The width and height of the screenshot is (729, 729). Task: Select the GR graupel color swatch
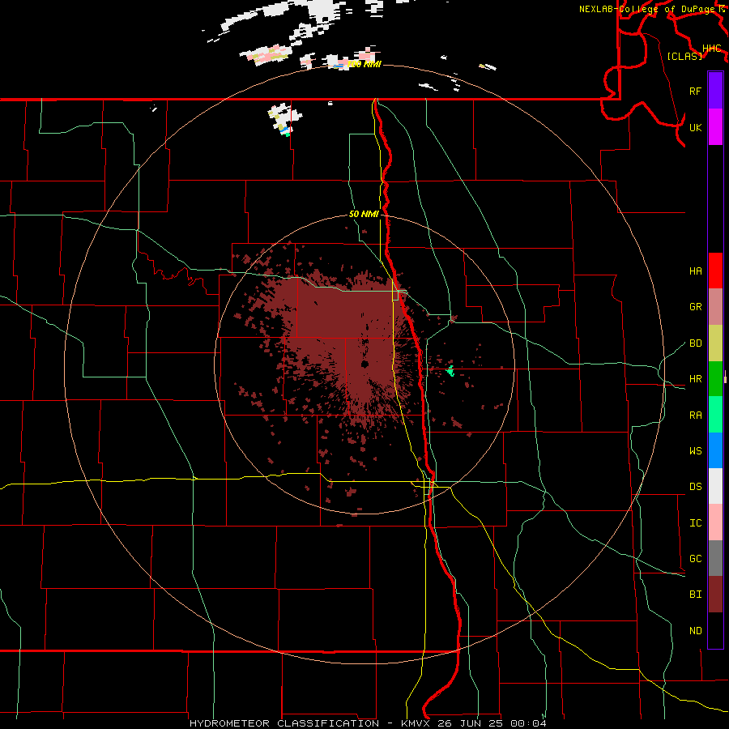pyautogui.click(x=715, y=307)
